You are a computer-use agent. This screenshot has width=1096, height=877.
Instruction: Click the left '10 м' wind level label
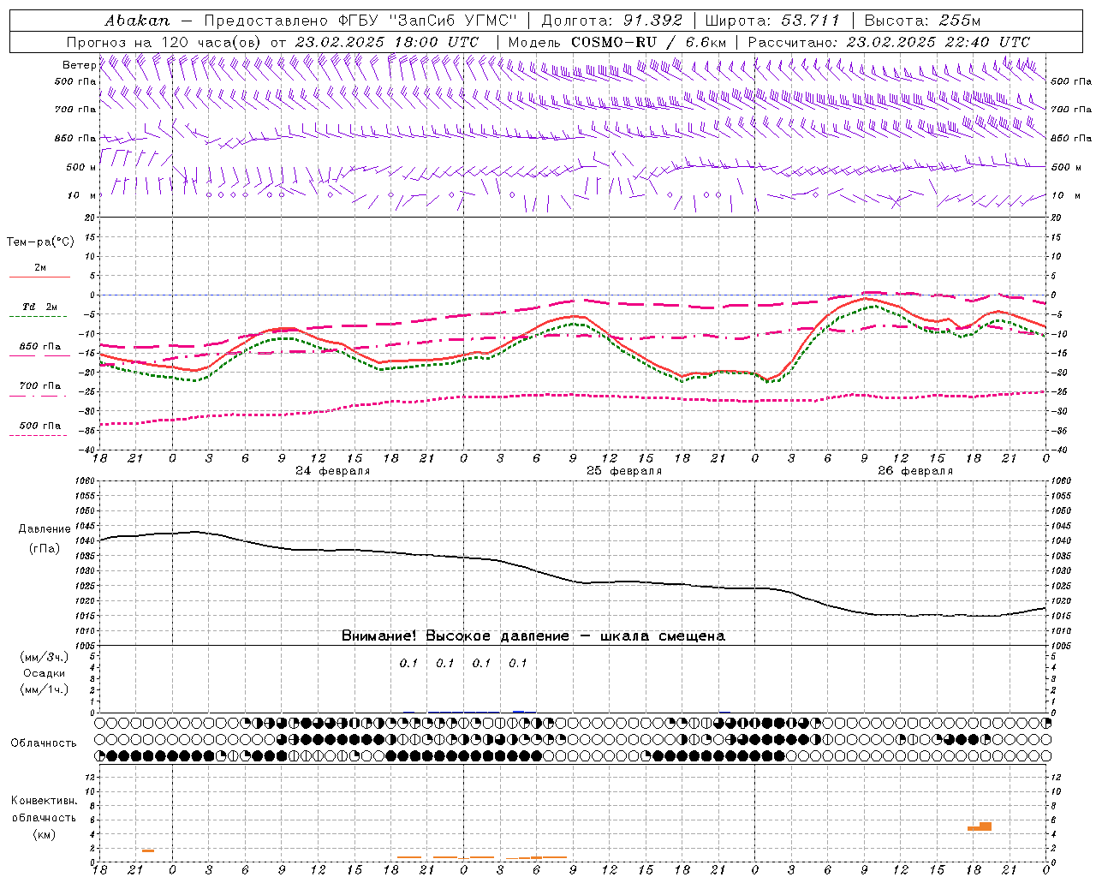pyautogui.click(x=82, y=195)
